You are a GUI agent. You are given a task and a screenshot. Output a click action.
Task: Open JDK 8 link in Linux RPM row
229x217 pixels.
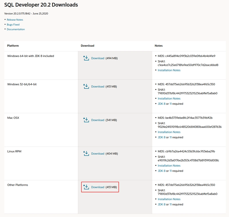[x=161, y=171]
